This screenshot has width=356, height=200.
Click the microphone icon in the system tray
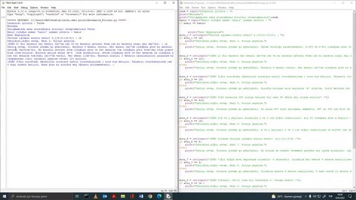click(310, 196)
